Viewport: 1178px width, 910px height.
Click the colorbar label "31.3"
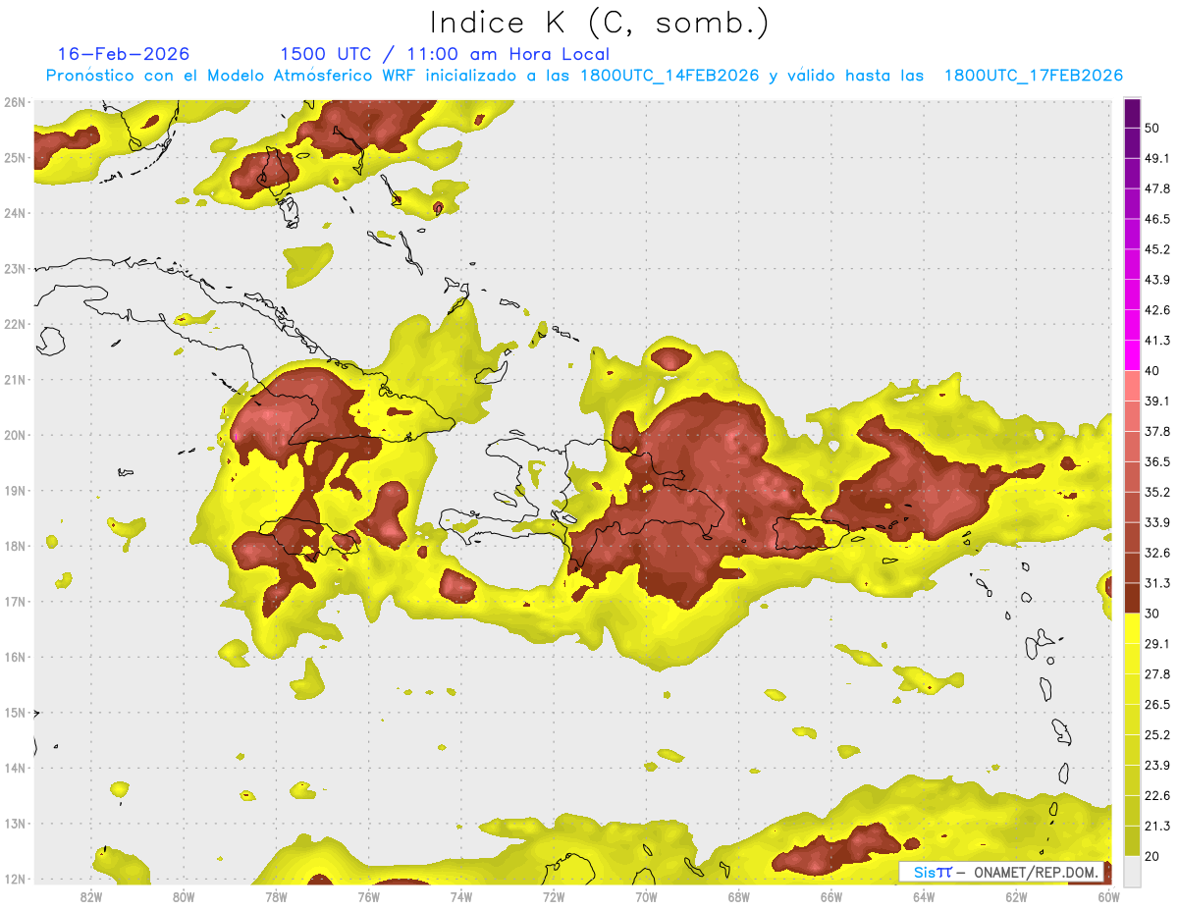tap(1155, 583)
